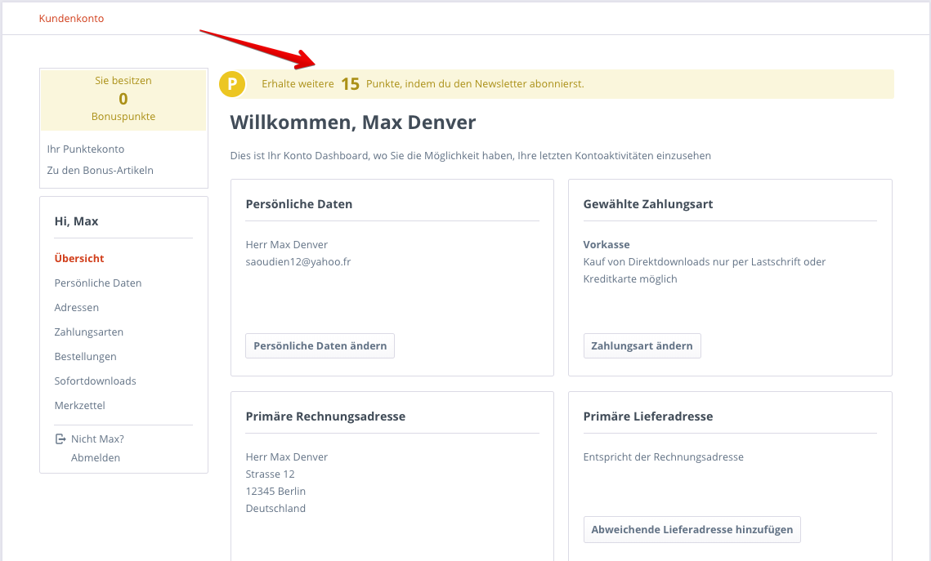Open the Merkzettel wishlist entry
Viewport: 931px width, 561px height.
(79, 406)
